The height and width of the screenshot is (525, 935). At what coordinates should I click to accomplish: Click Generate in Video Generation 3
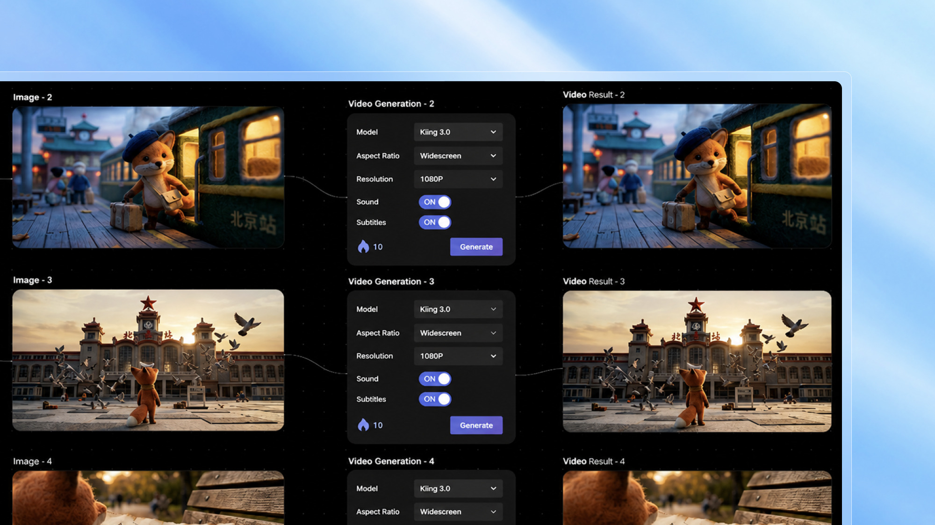[x=476, y=425]
